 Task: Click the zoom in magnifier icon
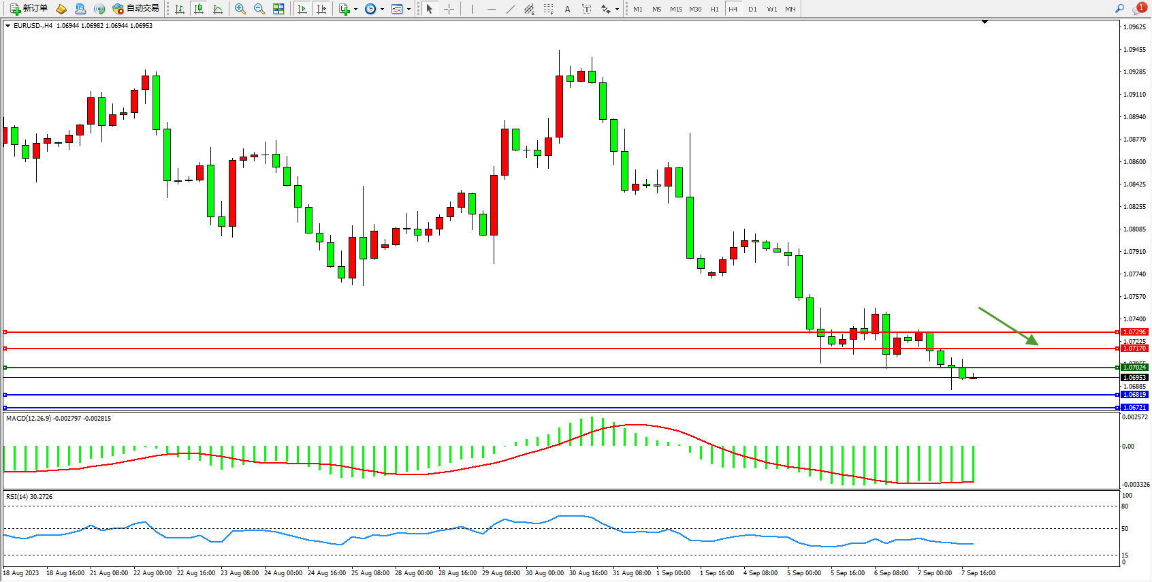coord(240,9)
